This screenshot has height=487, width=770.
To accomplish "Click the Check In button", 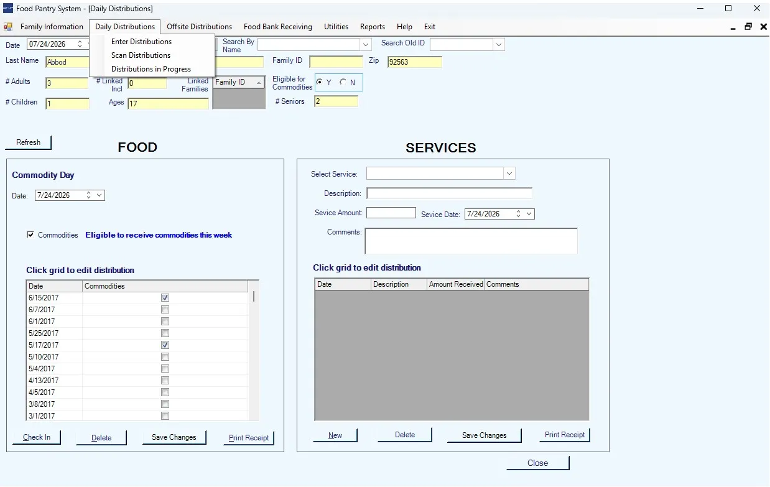I will (37, 437).
